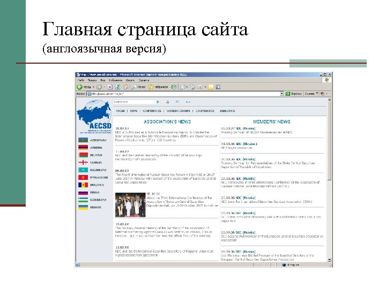Open the Вид menu
The image size is (386, 289).
coord(103,80)
